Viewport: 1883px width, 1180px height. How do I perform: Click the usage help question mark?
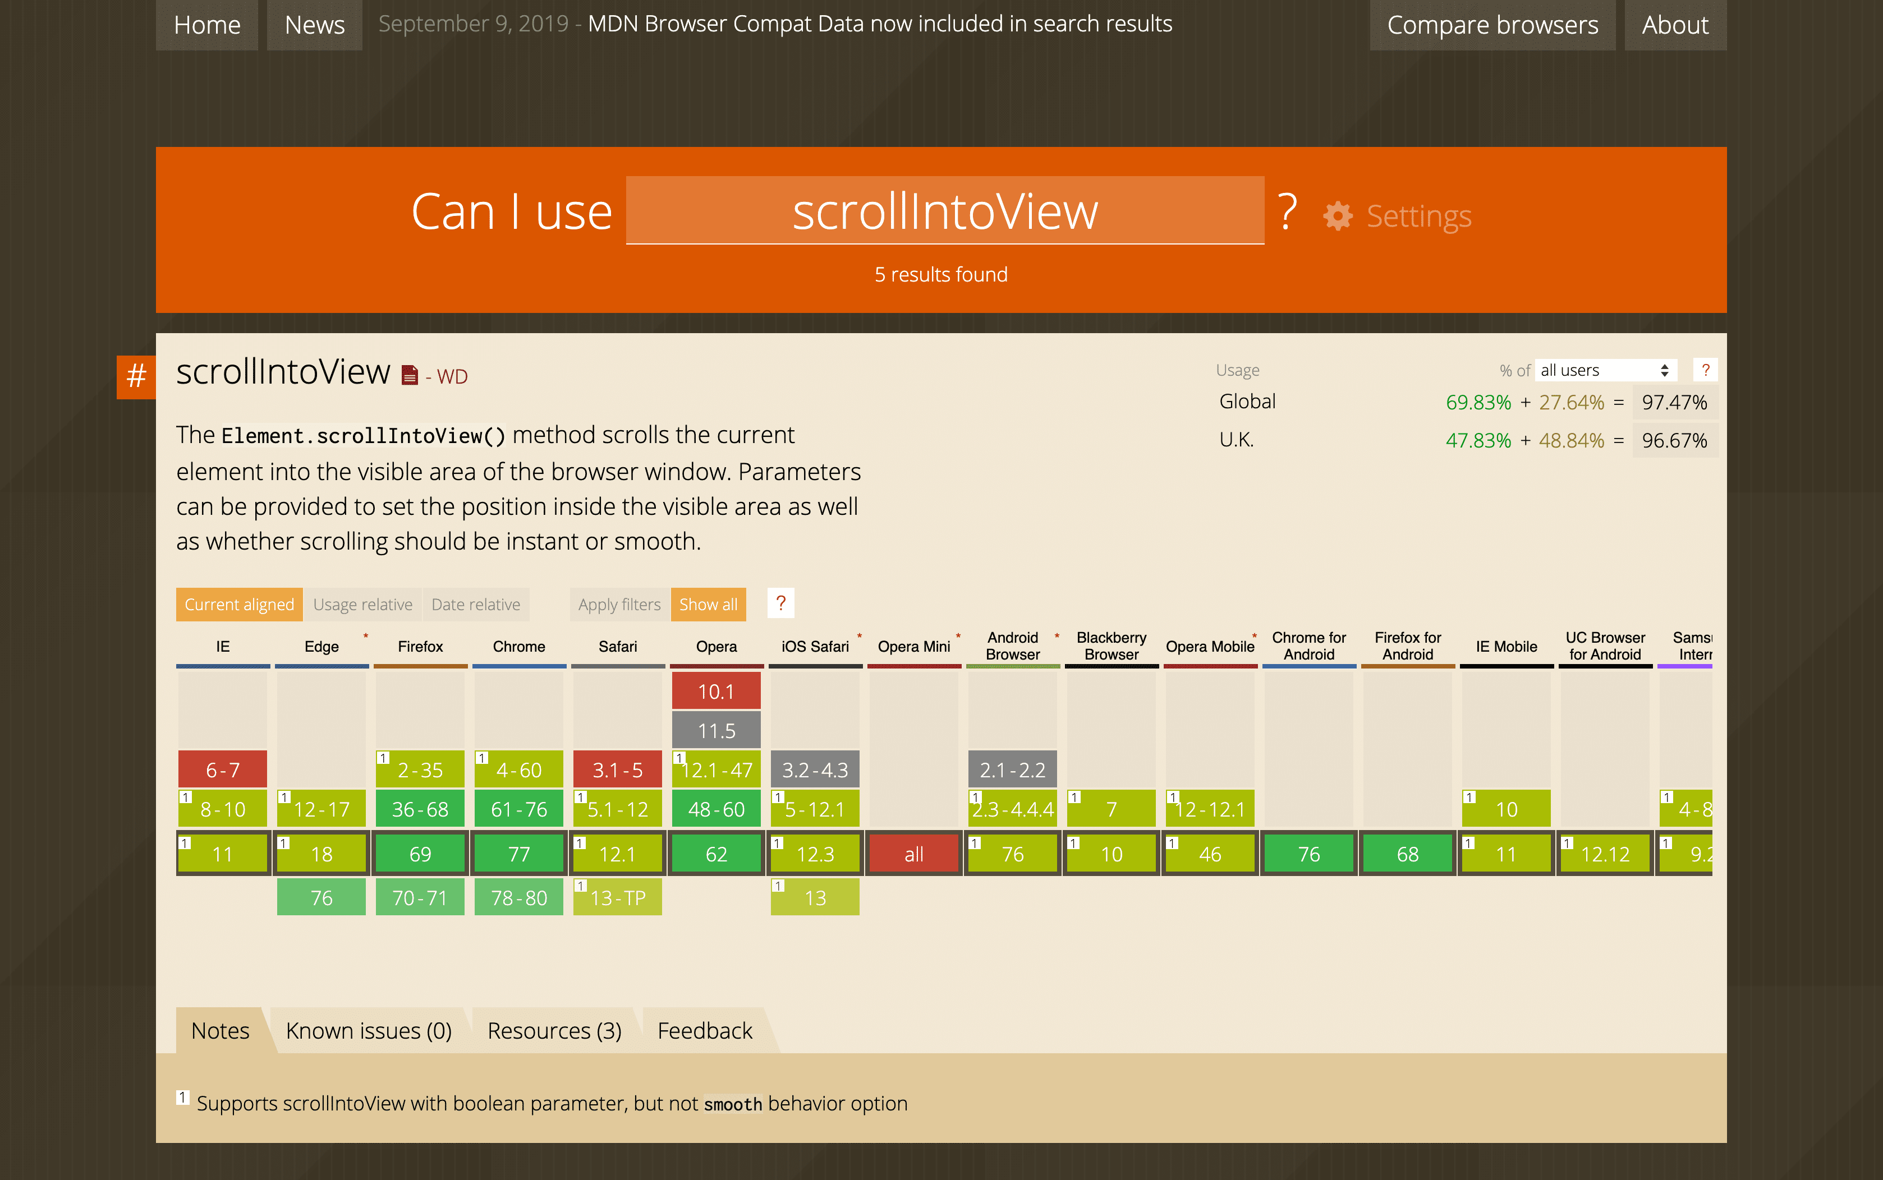click(1705, 370)
